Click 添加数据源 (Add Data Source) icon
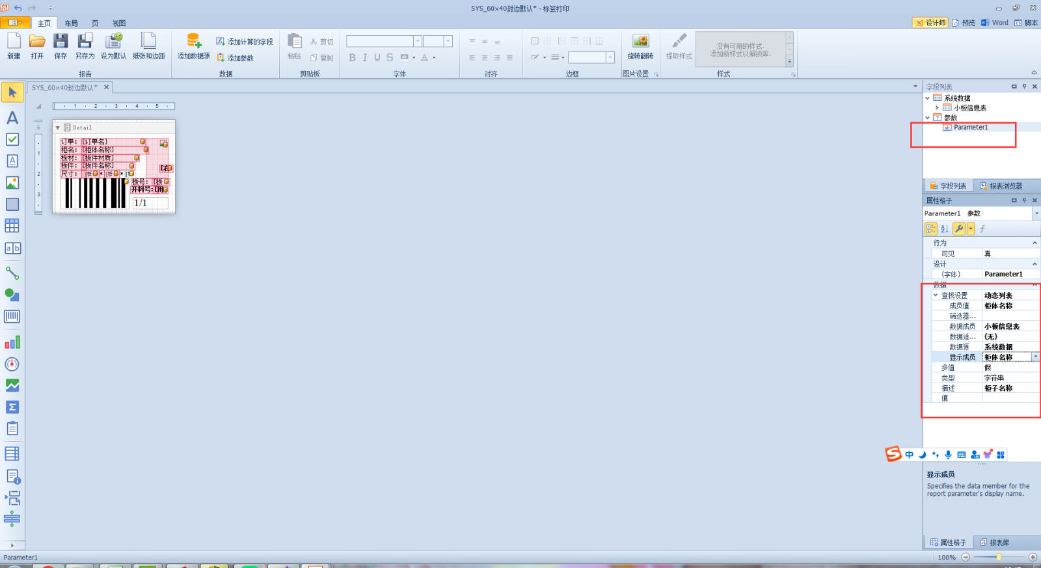Image resolution: width=1041 pixels, height=568 pixels. tap(193, 46)
